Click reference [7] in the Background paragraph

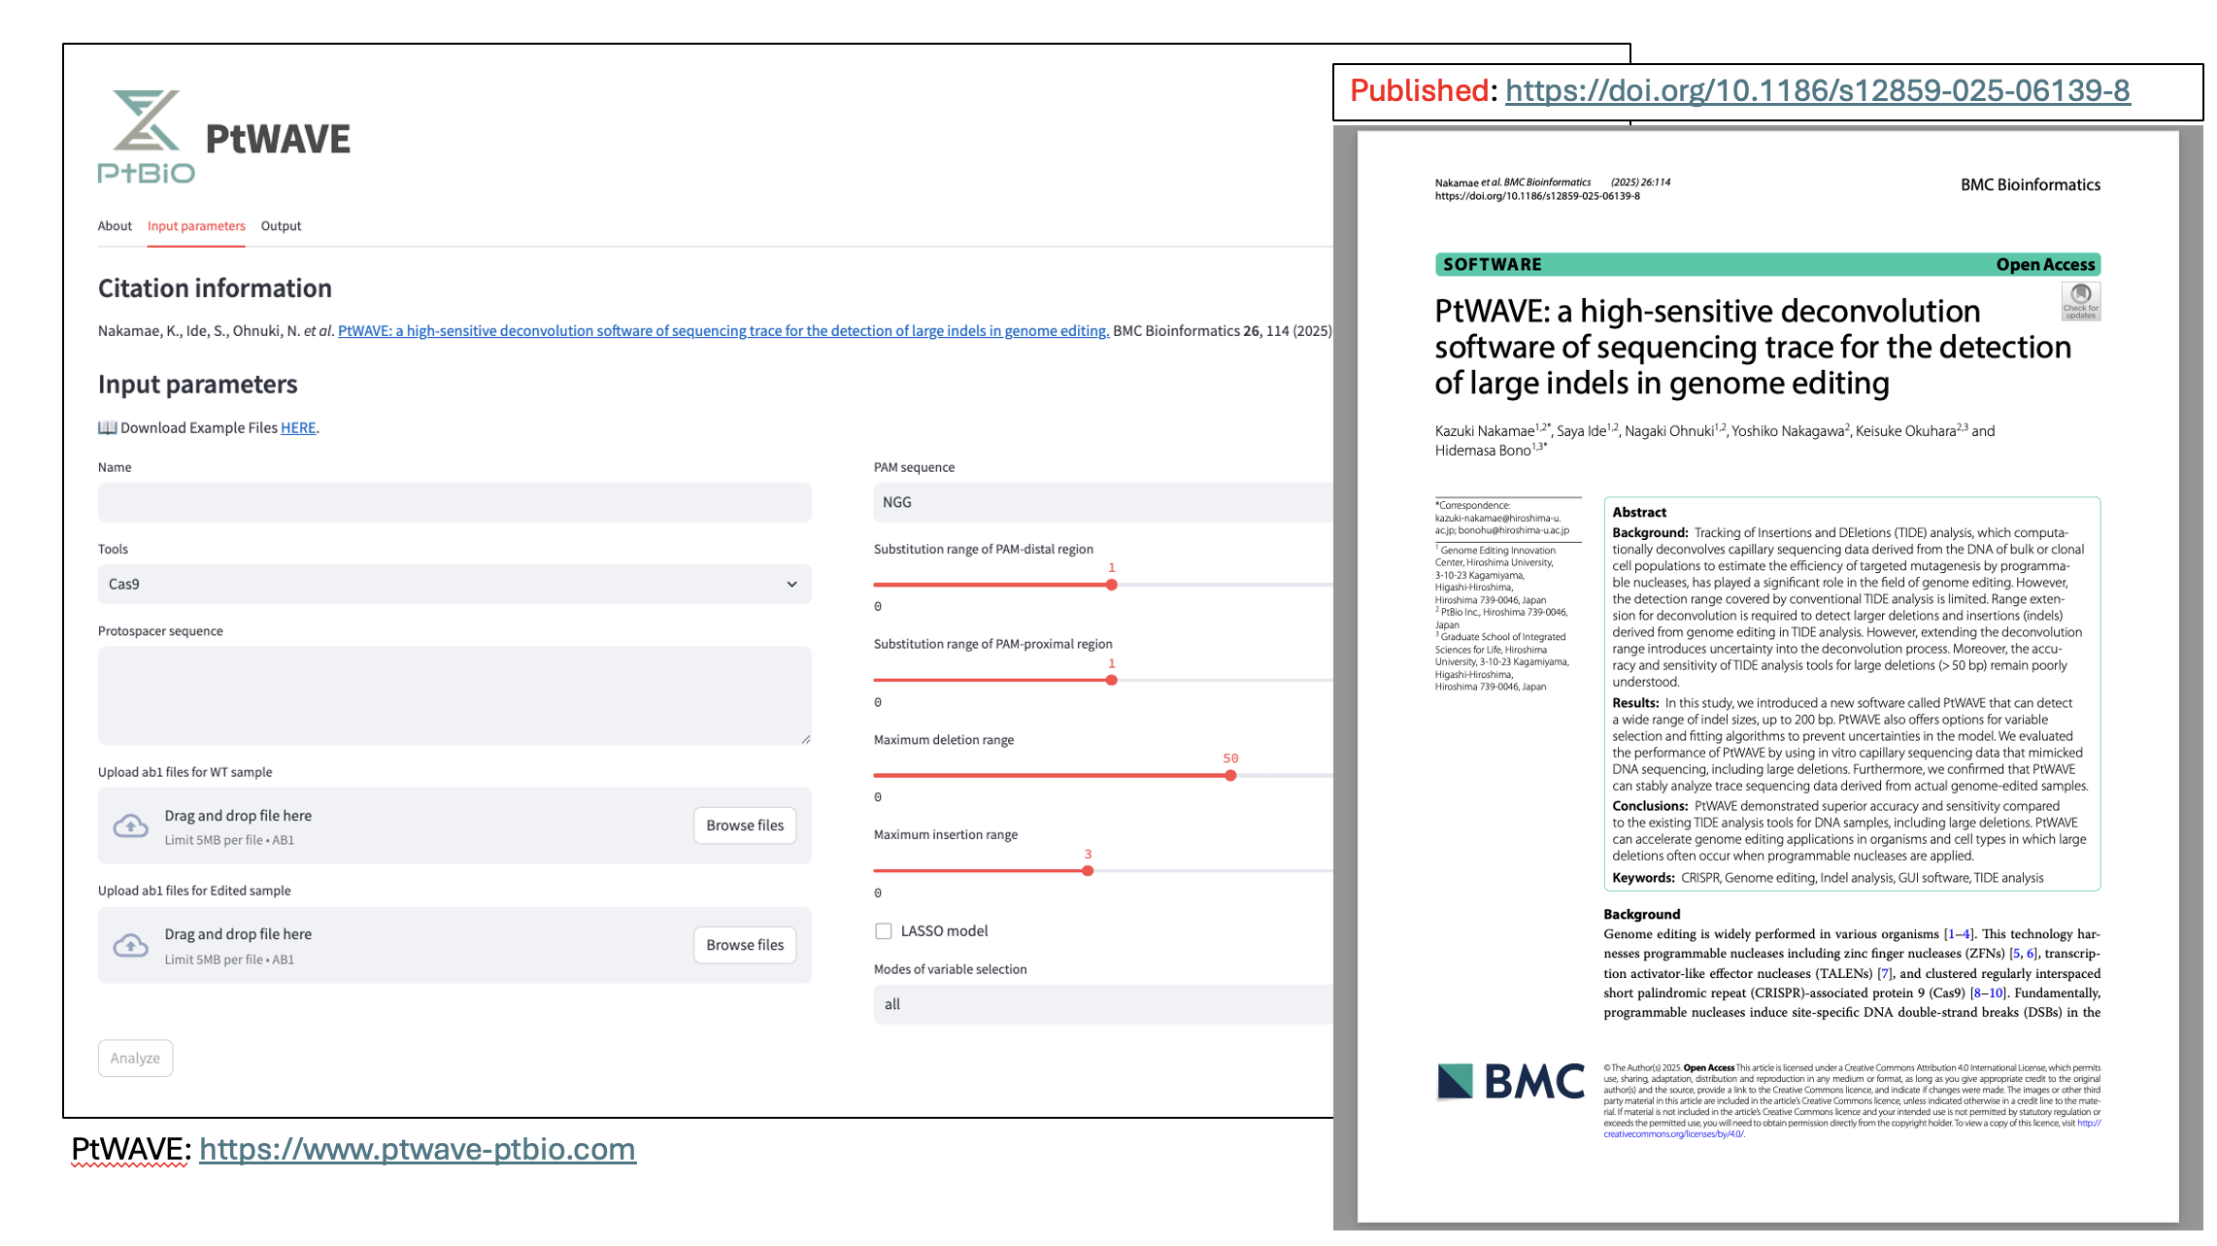click(1885, 974)
